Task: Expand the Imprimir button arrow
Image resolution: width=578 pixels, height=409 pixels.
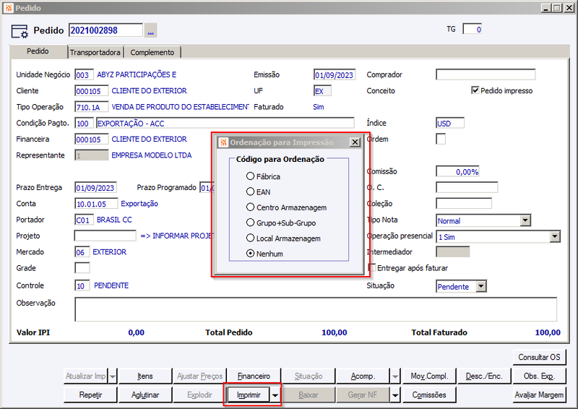Action: [x=275, y=395]
